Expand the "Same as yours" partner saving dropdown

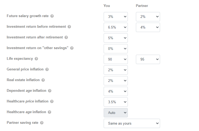132,123
